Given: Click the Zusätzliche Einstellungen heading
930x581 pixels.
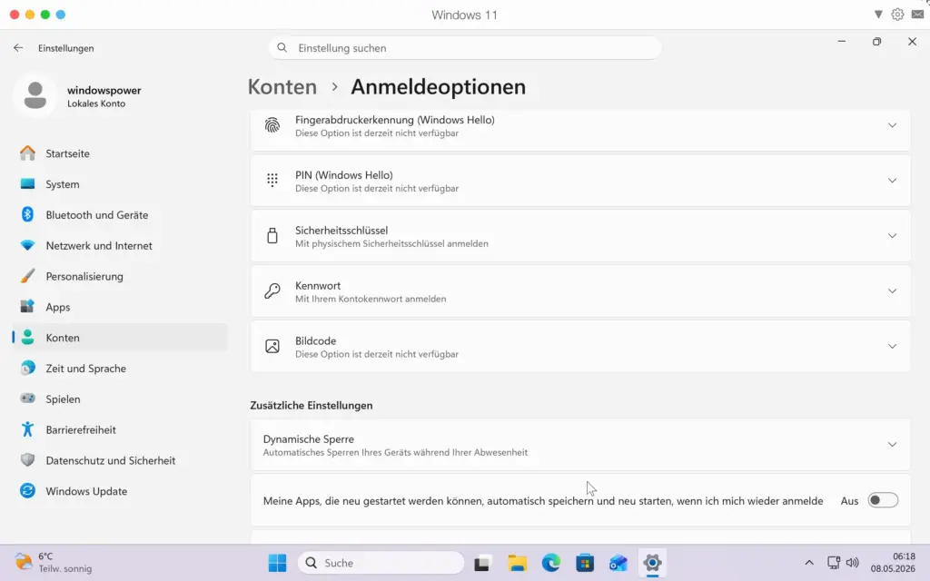Looking at the screenshot, I should click(312, 406).
